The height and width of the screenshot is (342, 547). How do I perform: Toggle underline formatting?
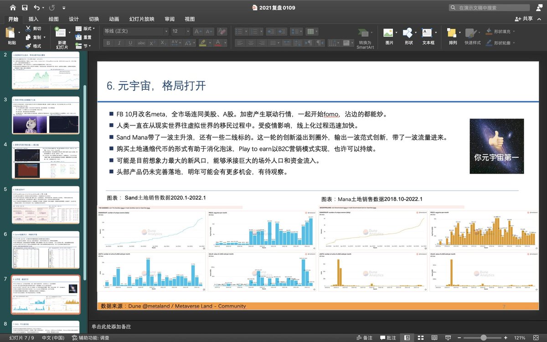pyautogui.click(x=131, y=43)
